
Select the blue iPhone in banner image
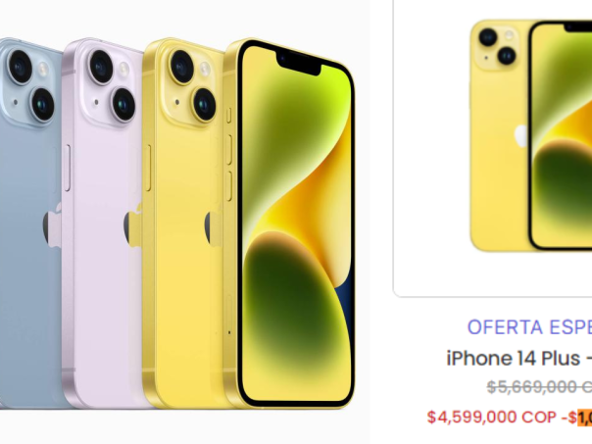[x=30, y=222]
